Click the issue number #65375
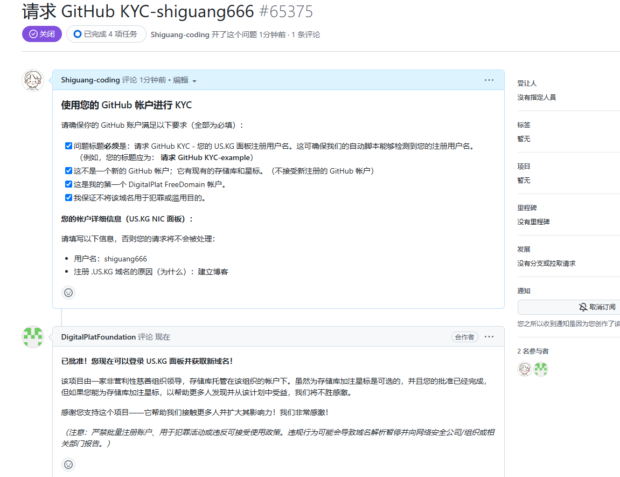Screen dimensions: 620x477 (286, 11)
